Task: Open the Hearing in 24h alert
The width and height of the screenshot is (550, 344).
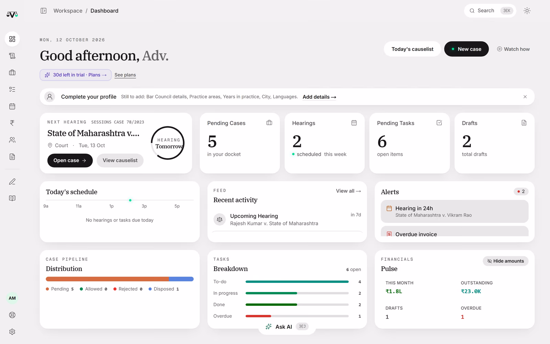Action: tap(454, 212)
